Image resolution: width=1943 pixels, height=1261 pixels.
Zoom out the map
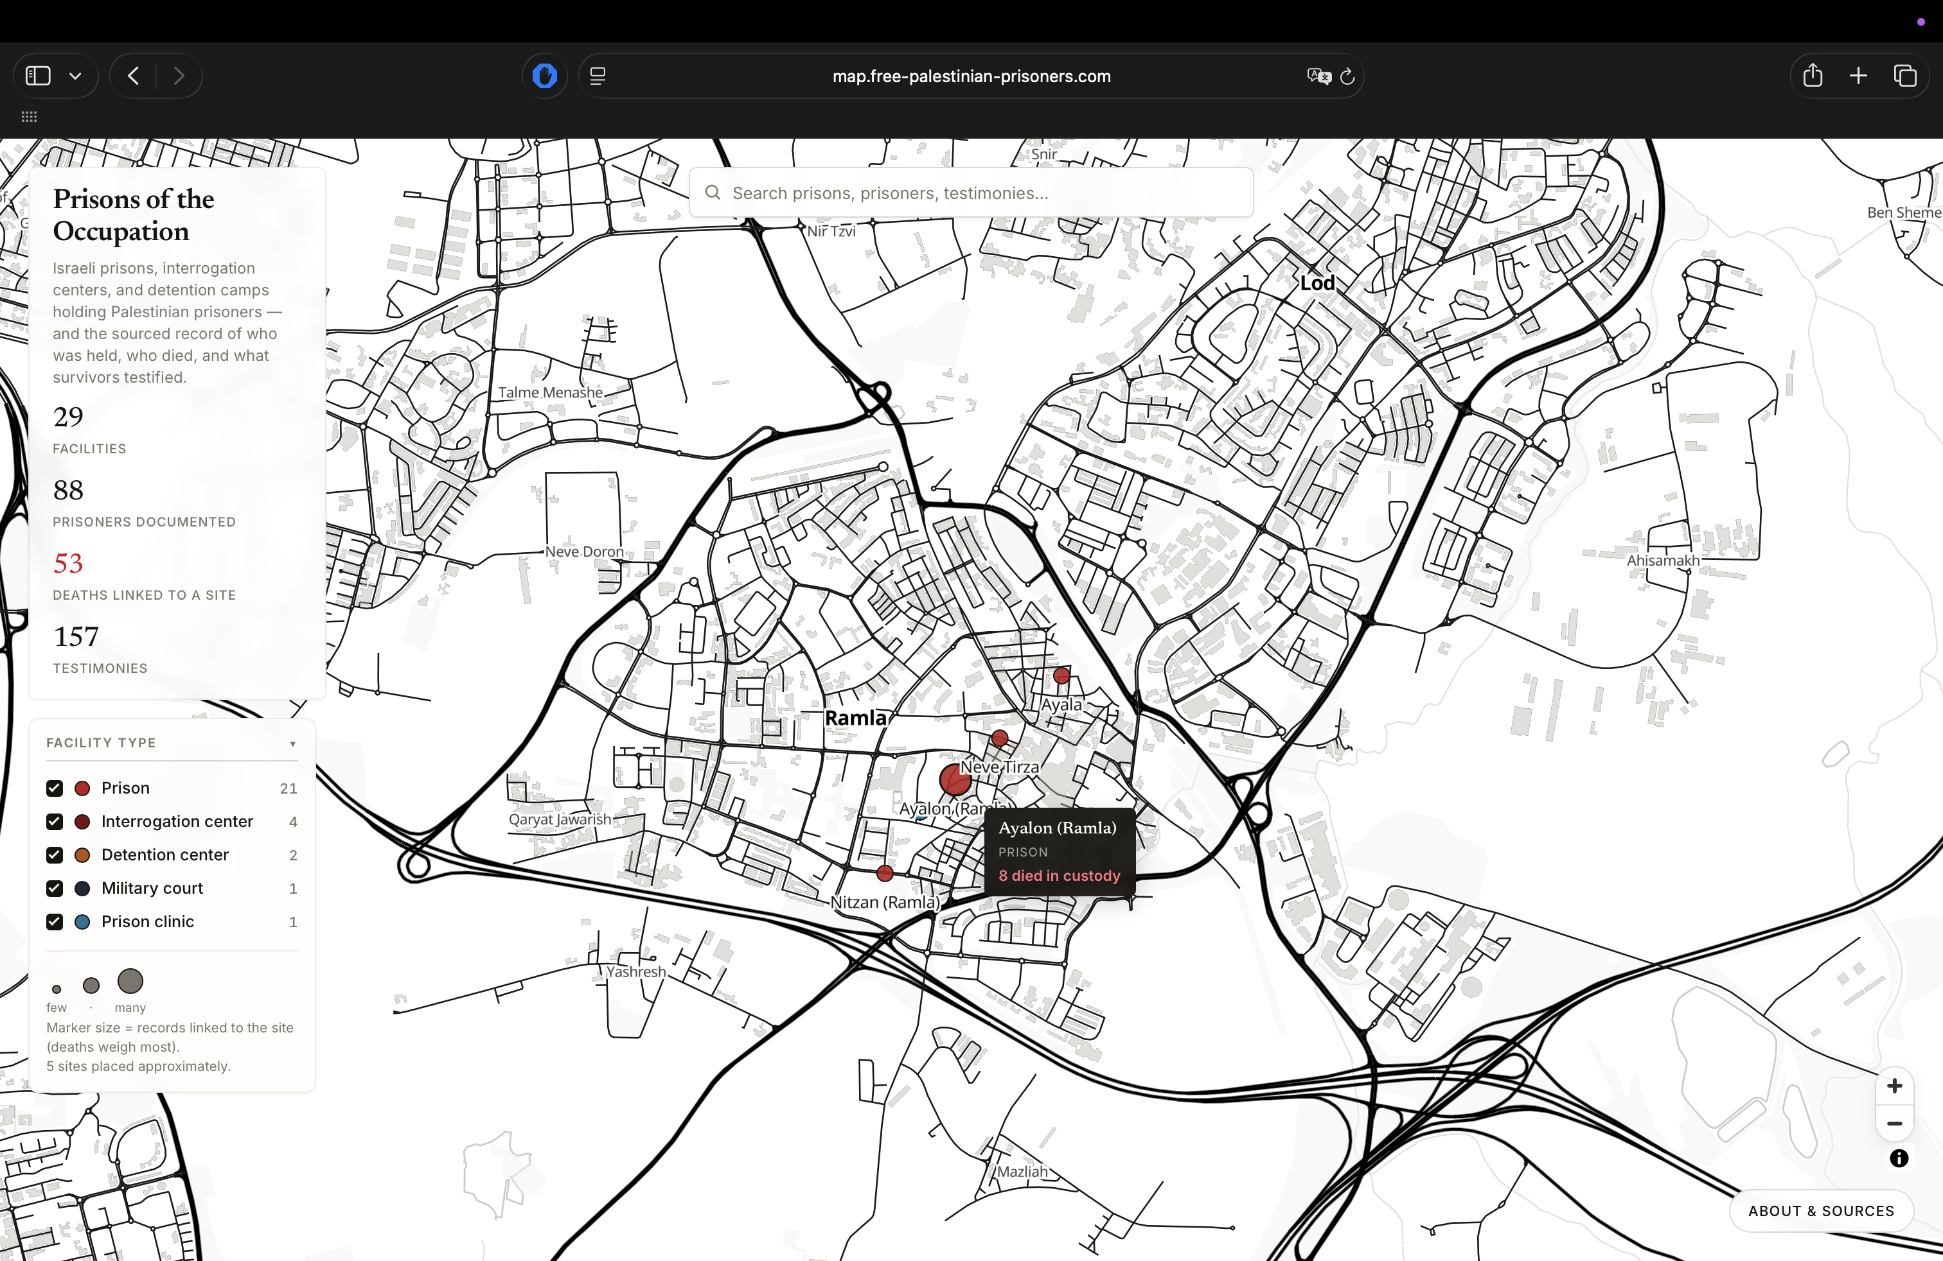(x=1894, y=1123)
